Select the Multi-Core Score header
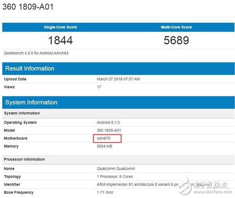This screenshot has height=198, width=235. point(176,27)
